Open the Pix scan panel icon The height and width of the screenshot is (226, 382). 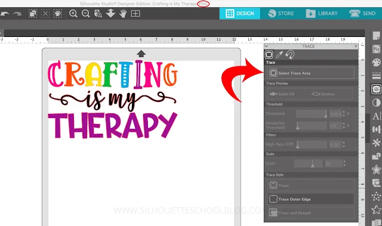pos(376,49)
